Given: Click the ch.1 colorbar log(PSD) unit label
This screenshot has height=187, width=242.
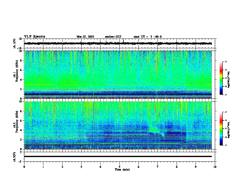Looking at the screenshot, I should coord(229,80).
